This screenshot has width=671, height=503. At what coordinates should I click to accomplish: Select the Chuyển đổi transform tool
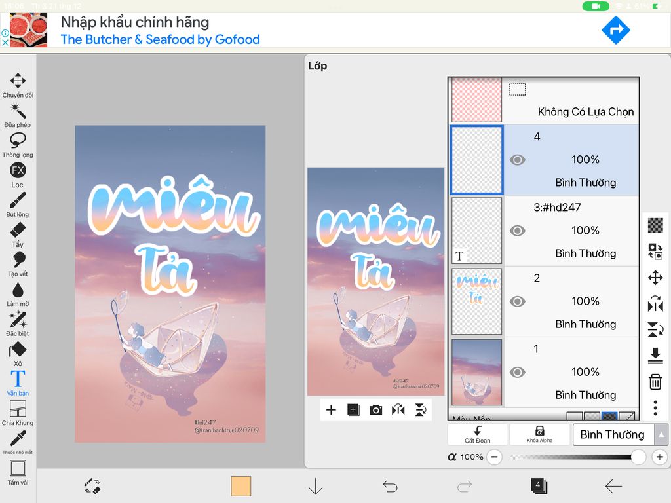coord(18,85)
